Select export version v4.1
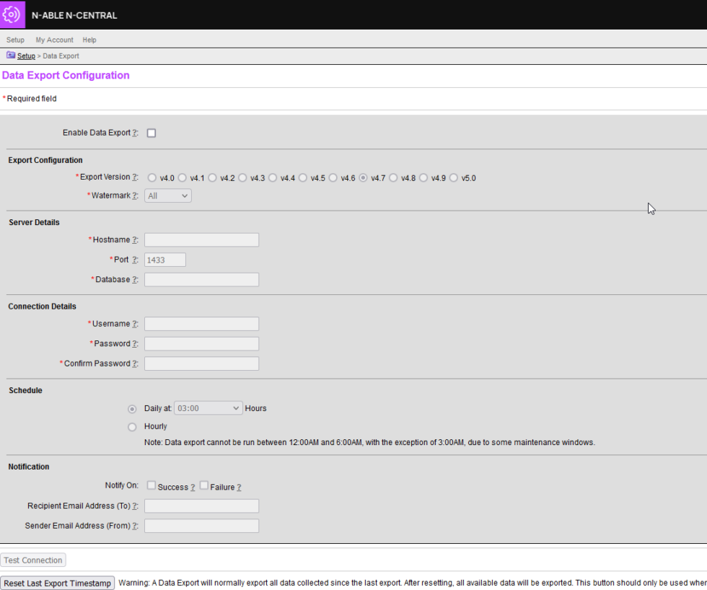The width and height of the screenshot is (707, 590). coord(182,178)
